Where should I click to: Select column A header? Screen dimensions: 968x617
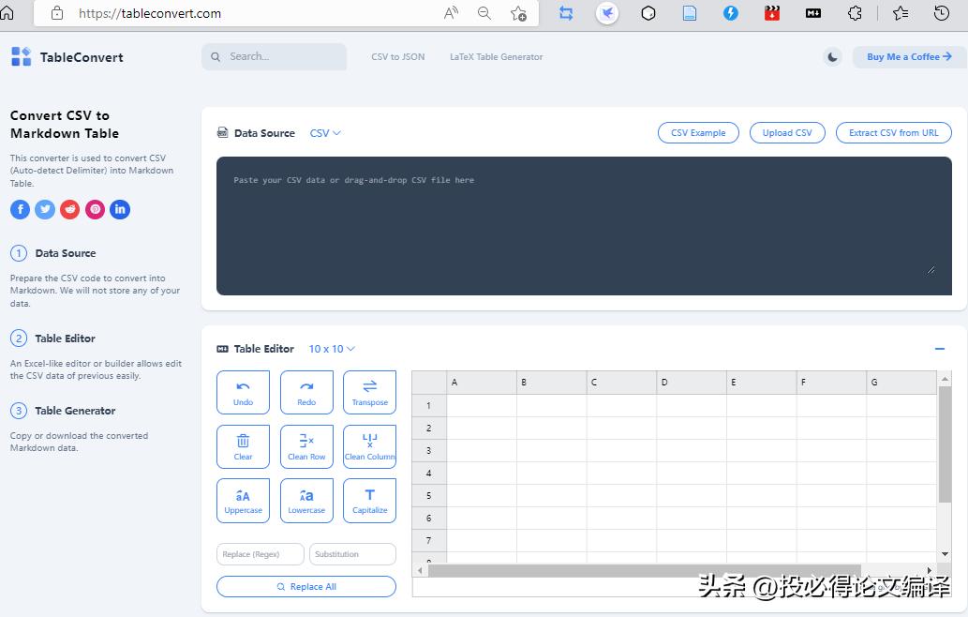482,383
